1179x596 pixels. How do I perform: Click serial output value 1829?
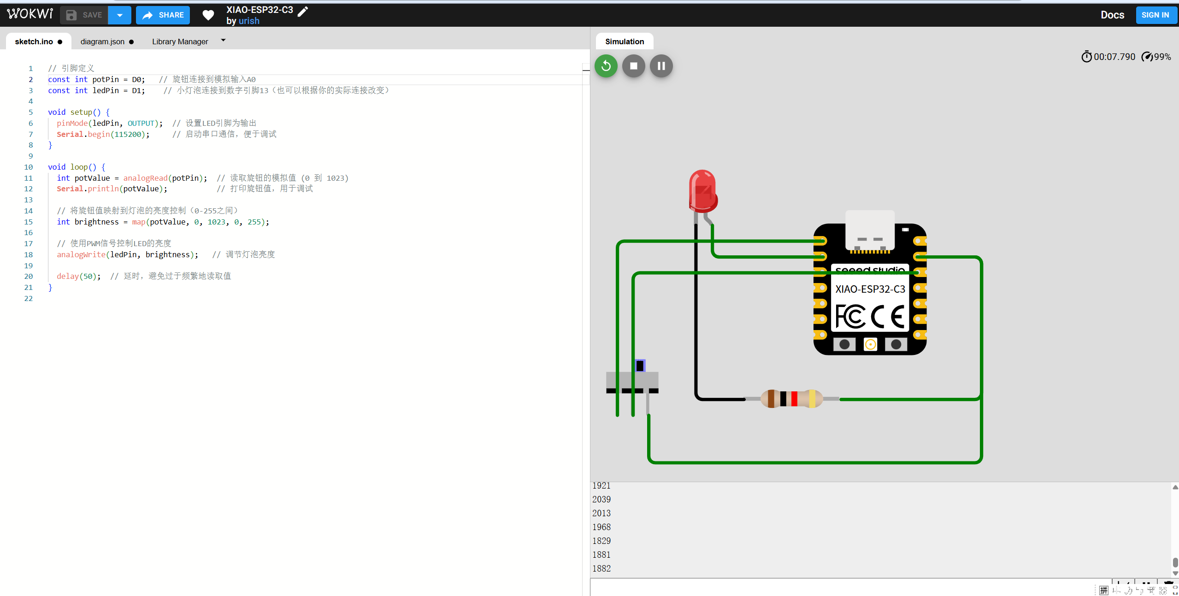601,541
